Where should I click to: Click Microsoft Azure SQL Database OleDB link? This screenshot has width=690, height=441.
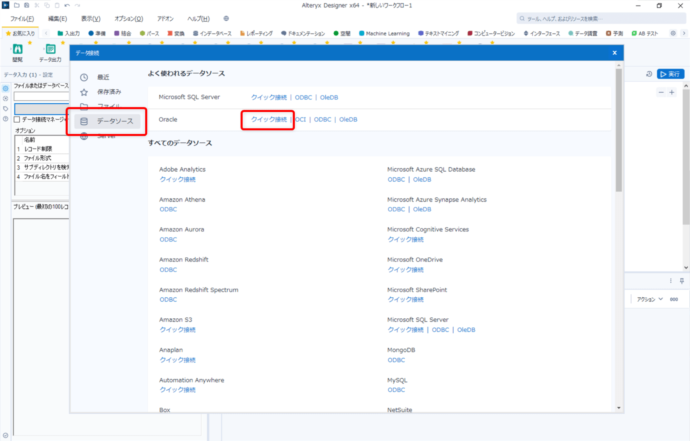(422, 180)
